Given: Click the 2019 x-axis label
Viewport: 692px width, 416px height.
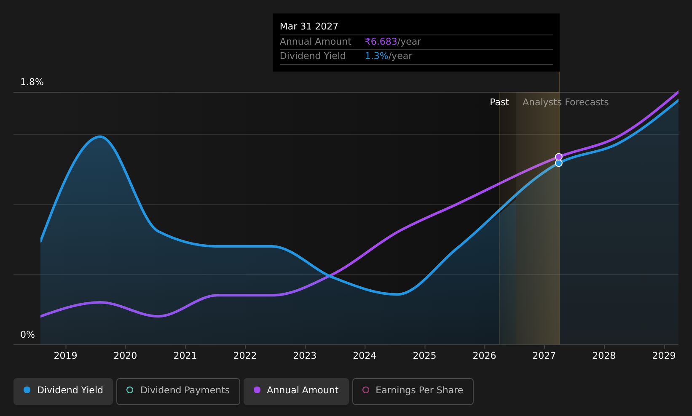Looking at the screenshot, I should pyautogui.click(x=65, y=356).
